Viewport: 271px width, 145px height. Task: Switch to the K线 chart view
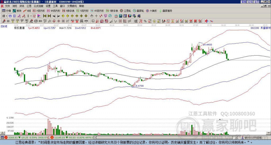pyautogui.click(x=27, y=11)
